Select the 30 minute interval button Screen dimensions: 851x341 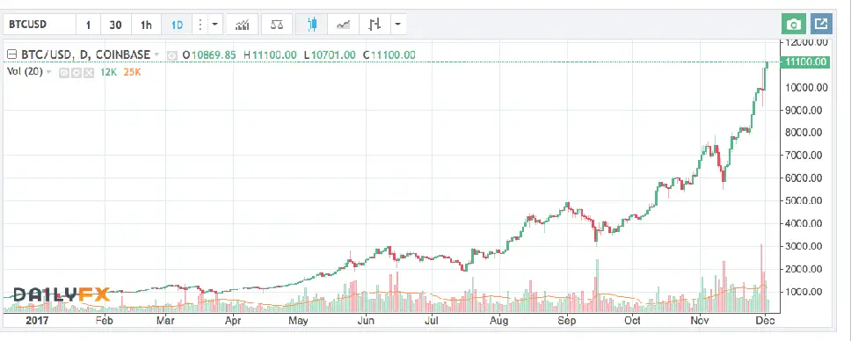[x=115, y=25]
